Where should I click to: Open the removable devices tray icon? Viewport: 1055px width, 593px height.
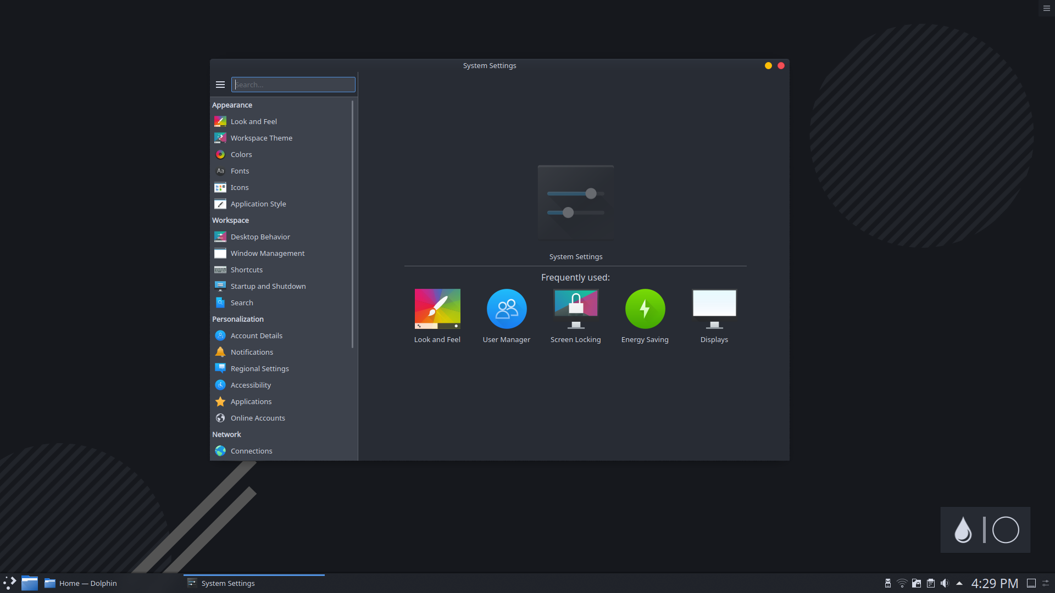coord(888,583)
